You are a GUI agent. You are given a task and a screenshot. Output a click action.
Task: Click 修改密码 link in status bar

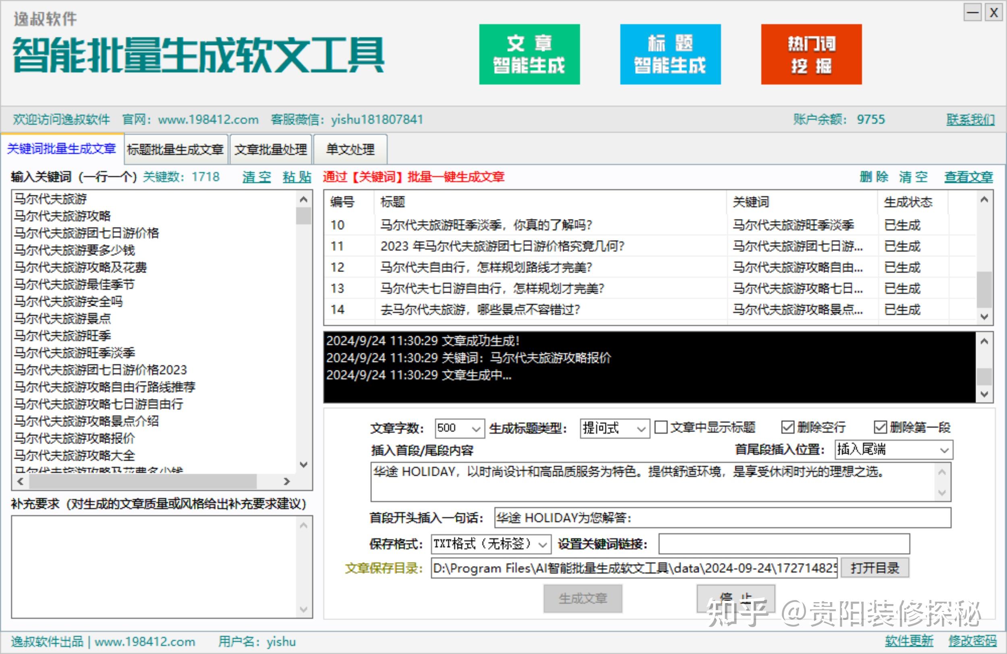(x=972, y=641)
